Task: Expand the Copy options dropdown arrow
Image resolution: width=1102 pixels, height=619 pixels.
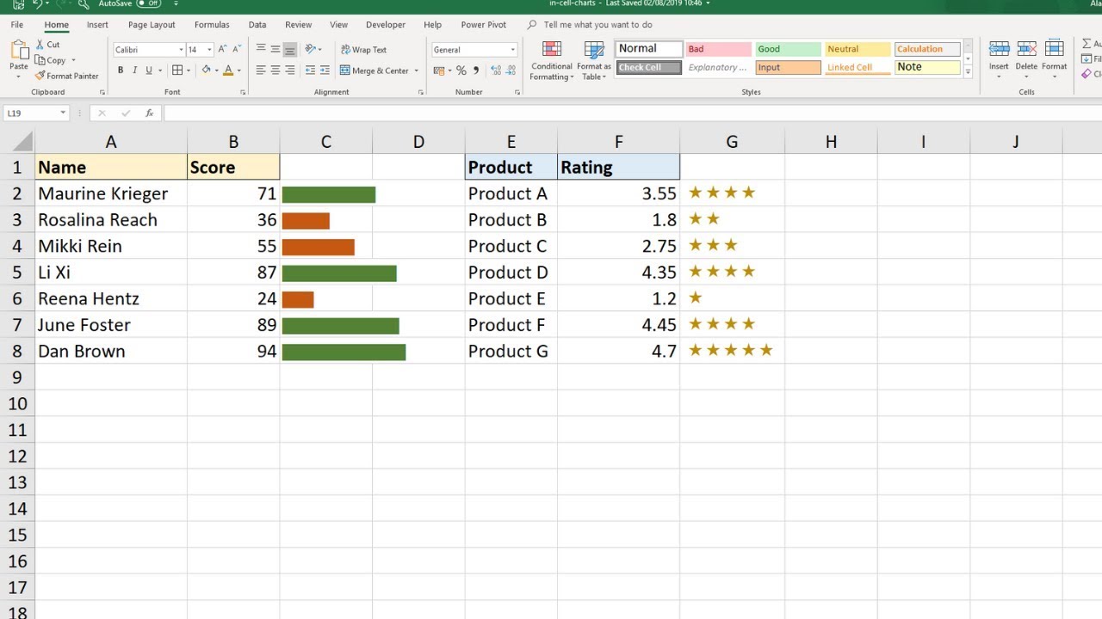Action: (x=73, y=60)
